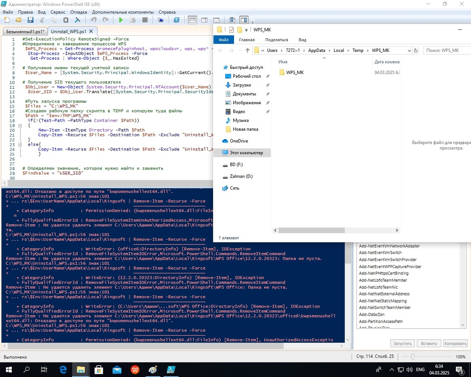
Task: Open the Сервис menu
Action: [x=58, y=12]
